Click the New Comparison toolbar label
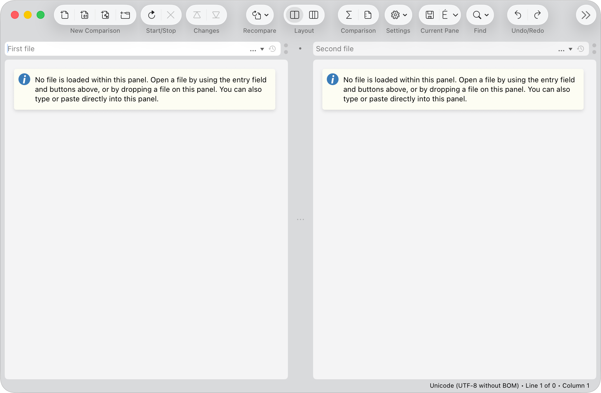Image resolution: width=601 pixels, height=393 pixels. pos(95,31)
